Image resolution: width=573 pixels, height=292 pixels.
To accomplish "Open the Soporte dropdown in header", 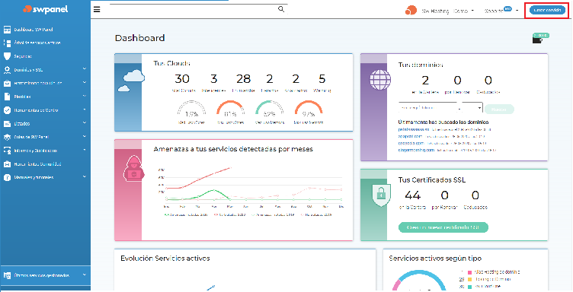I will point(501,11).
